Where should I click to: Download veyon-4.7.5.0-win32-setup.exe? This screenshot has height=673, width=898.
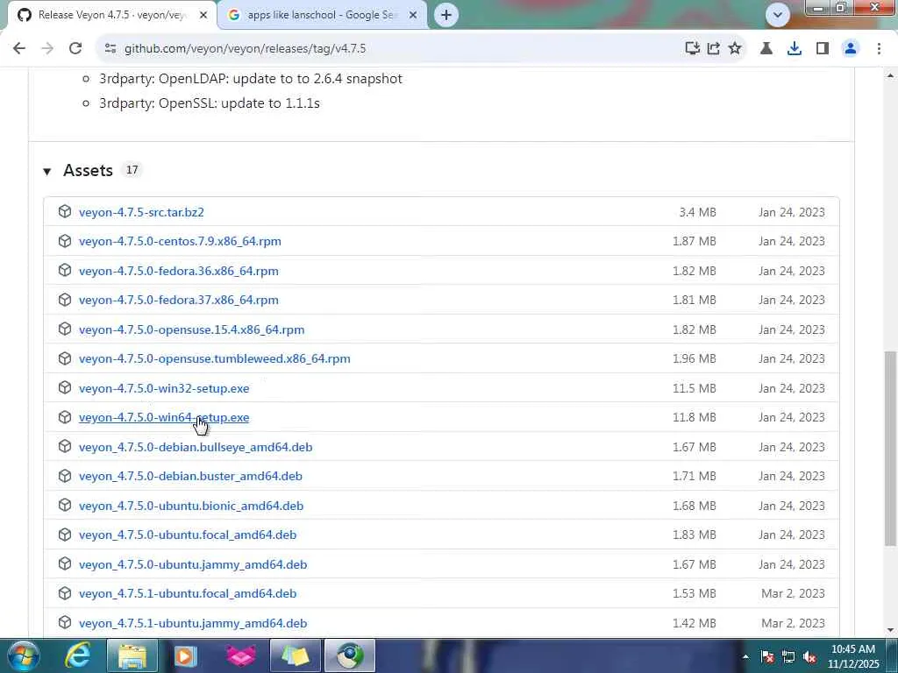(x=164, y=388)
